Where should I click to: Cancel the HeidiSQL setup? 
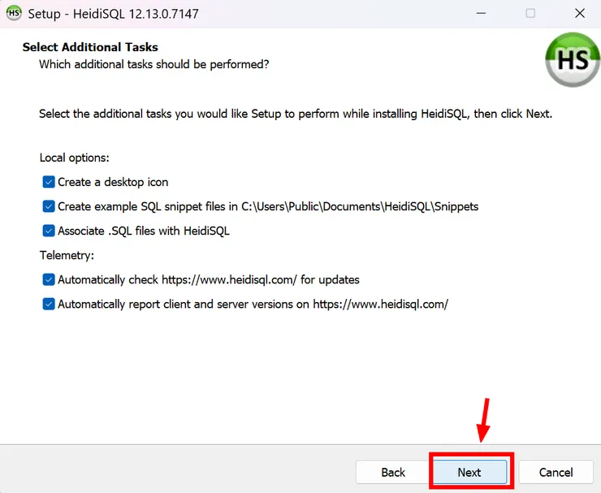[556, 473]
